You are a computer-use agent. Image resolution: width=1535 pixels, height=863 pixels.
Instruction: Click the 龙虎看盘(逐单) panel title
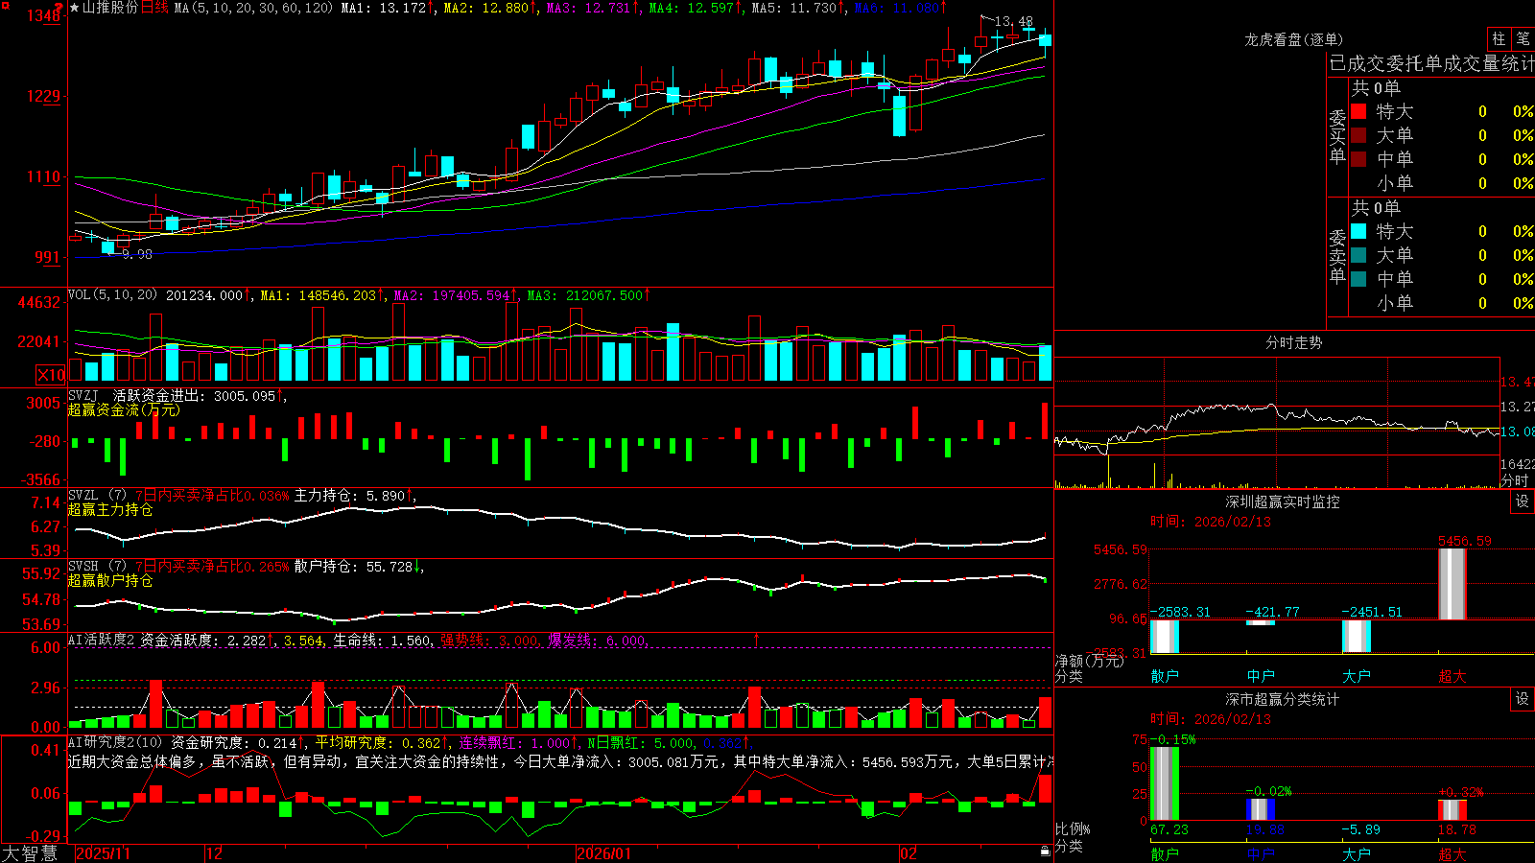click(1293, 39)
